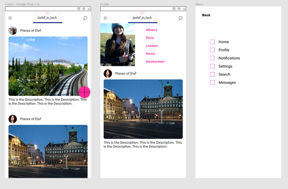This screenshot has width=288, height=189.
Task: Click the profile portrait photo
Action: click(x=117, y=45)
